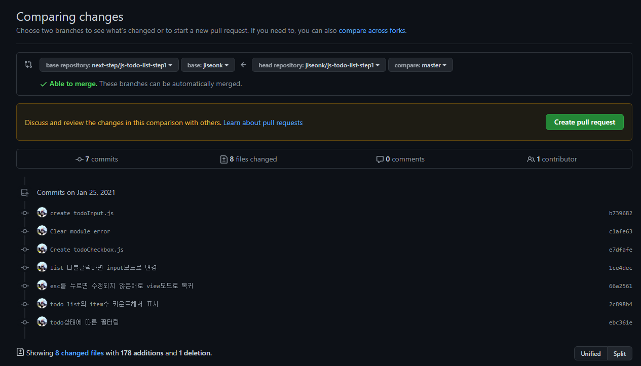The height and width of the screenshot is (366, 641).
Task: Click the speech bubble icon beside 0 comments
Action: tap(380, 159)
